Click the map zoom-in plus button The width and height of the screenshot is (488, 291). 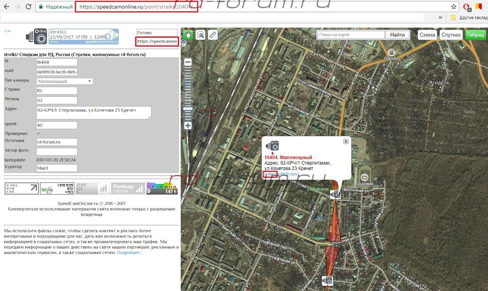[188, 125]
